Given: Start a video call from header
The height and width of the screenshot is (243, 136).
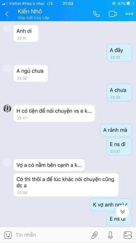Looking at the screenshot, I should coord(113,14).
